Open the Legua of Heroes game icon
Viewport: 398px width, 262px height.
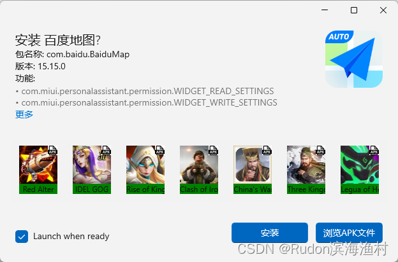click(x=360, y=165)
